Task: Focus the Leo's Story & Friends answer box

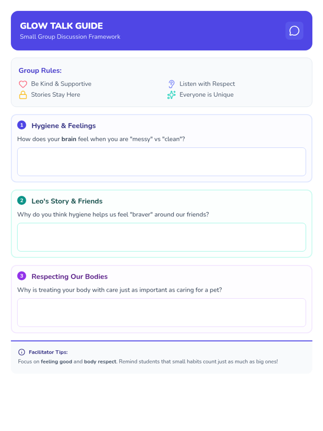Action: 161,237
